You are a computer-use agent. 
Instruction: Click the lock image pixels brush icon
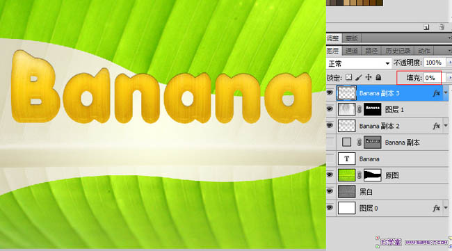(x=359, y=77)
